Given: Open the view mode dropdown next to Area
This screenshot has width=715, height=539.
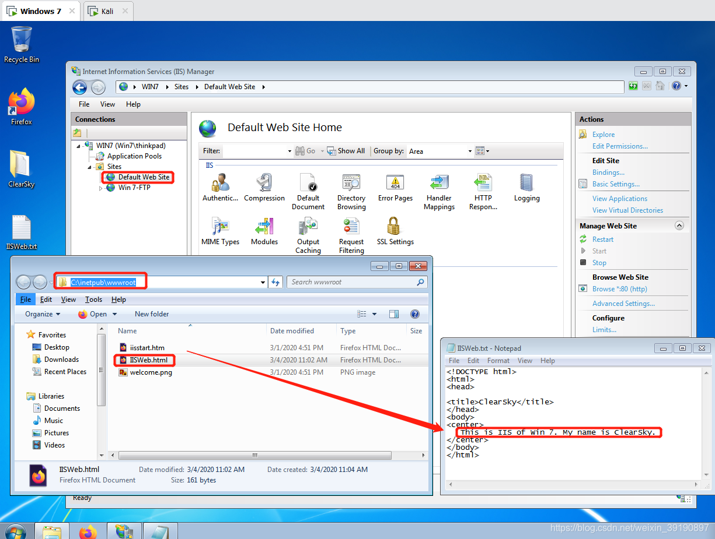Looking at the screenshot, I should [x=483, y=151].
